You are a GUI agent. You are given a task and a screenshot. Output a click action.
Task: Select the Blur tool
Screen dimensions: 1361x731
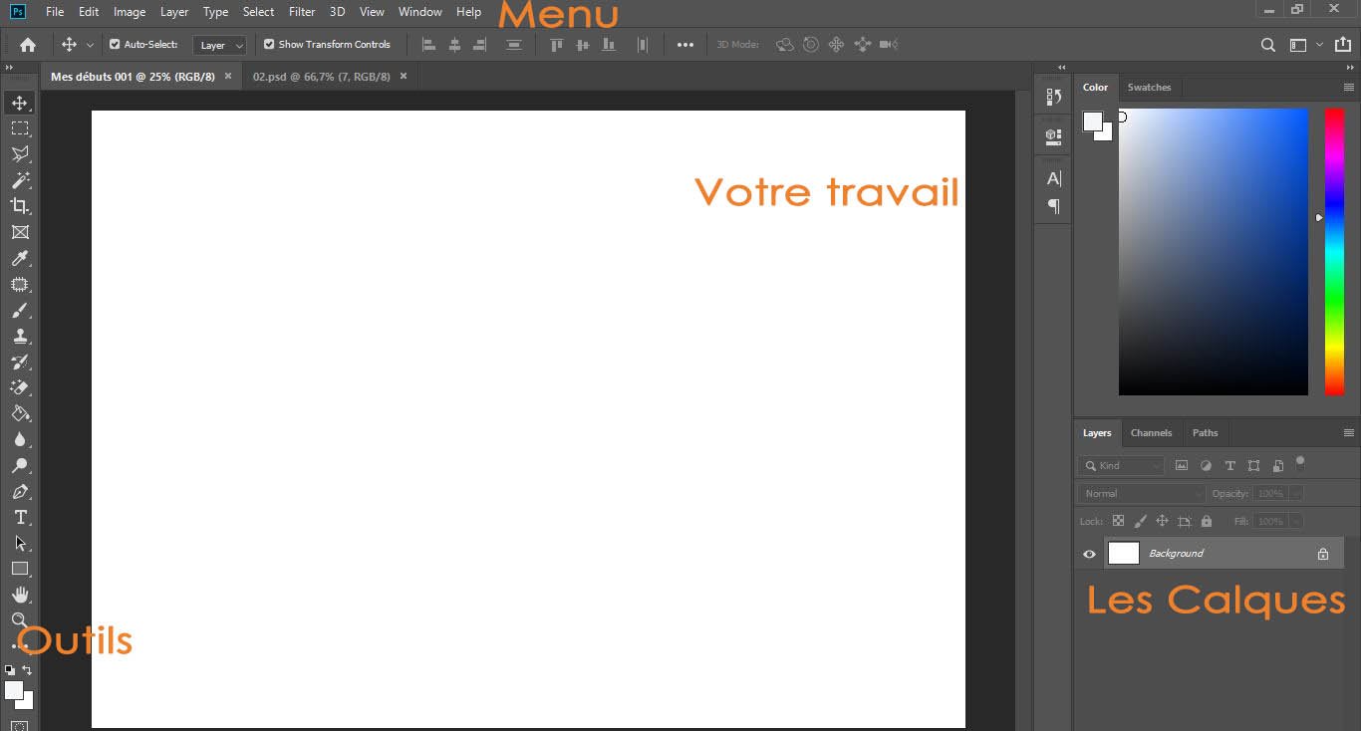click(x=20, y=440)
